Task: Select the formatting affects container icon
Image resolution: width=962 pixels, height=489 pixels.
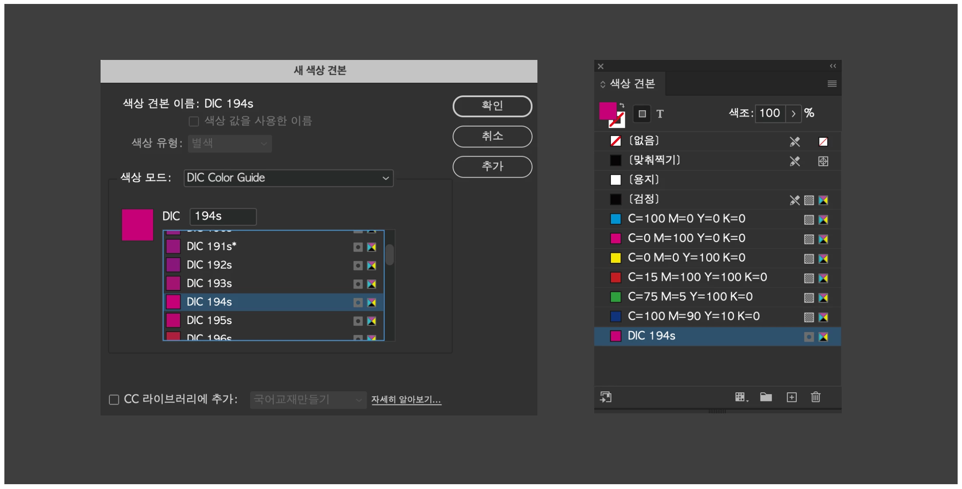Action: point(642,114)
